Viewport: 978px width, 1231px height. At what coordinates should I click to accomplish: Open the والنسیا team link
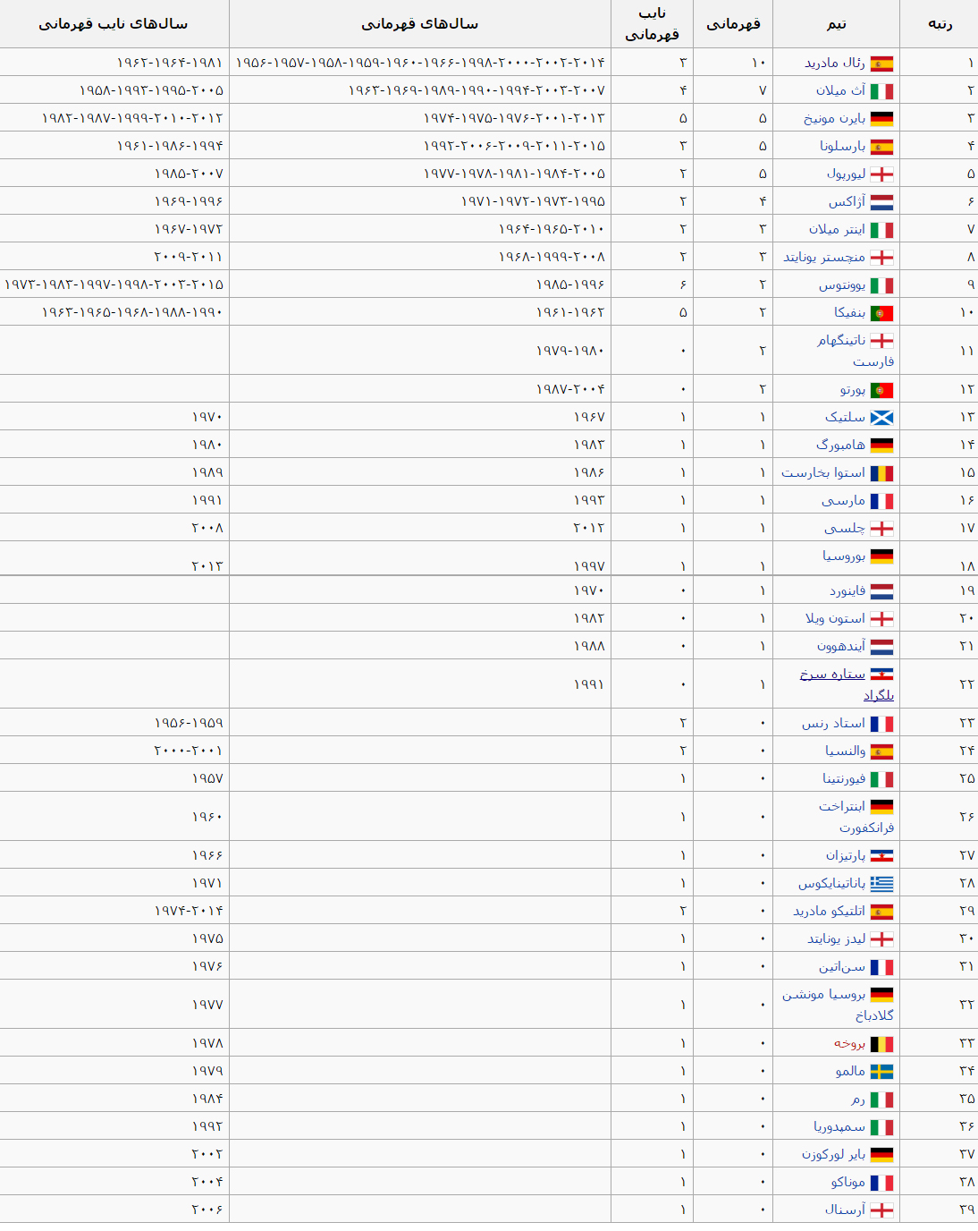tap(845, 751)
